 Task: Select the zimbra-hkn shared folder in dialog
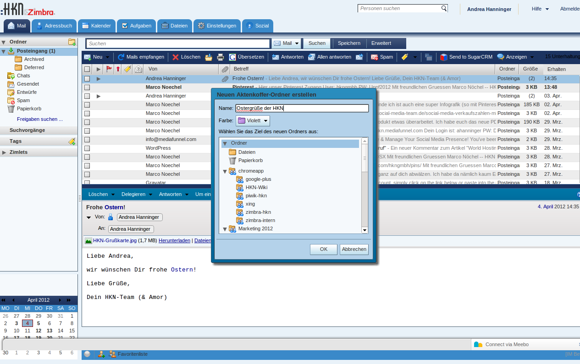coord(258,212)
